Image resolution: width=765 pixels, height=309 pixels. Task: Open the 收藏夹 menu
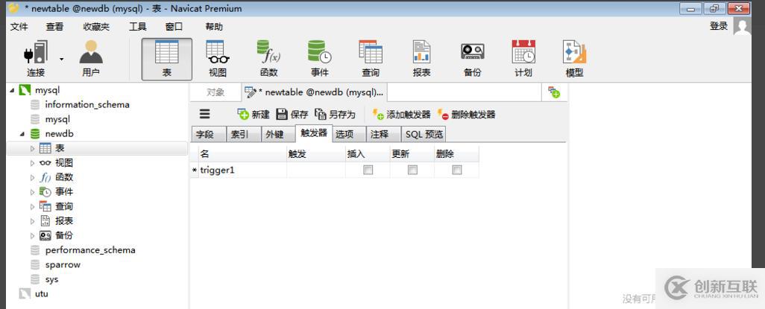click(x=96, y=27)
